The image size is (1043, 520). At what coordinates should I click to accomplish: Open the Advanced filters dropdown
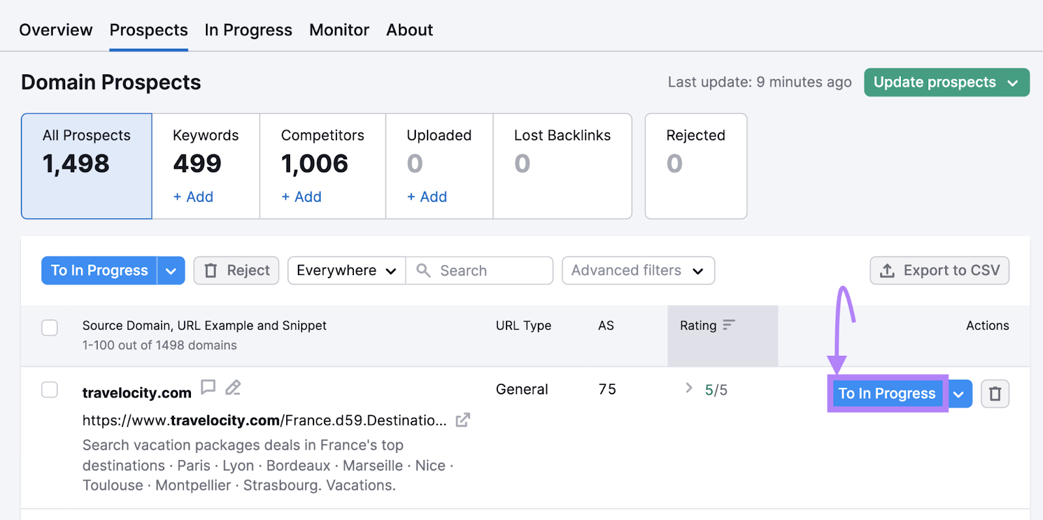coord(638,270)
